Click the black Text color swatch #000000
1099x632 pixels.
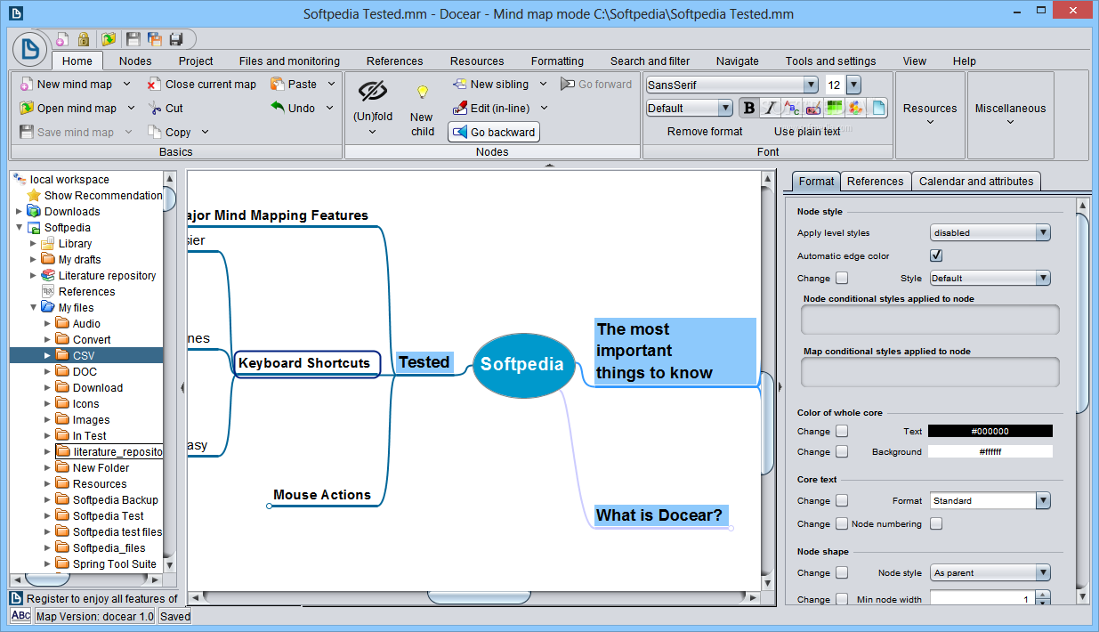coord(990,431)
